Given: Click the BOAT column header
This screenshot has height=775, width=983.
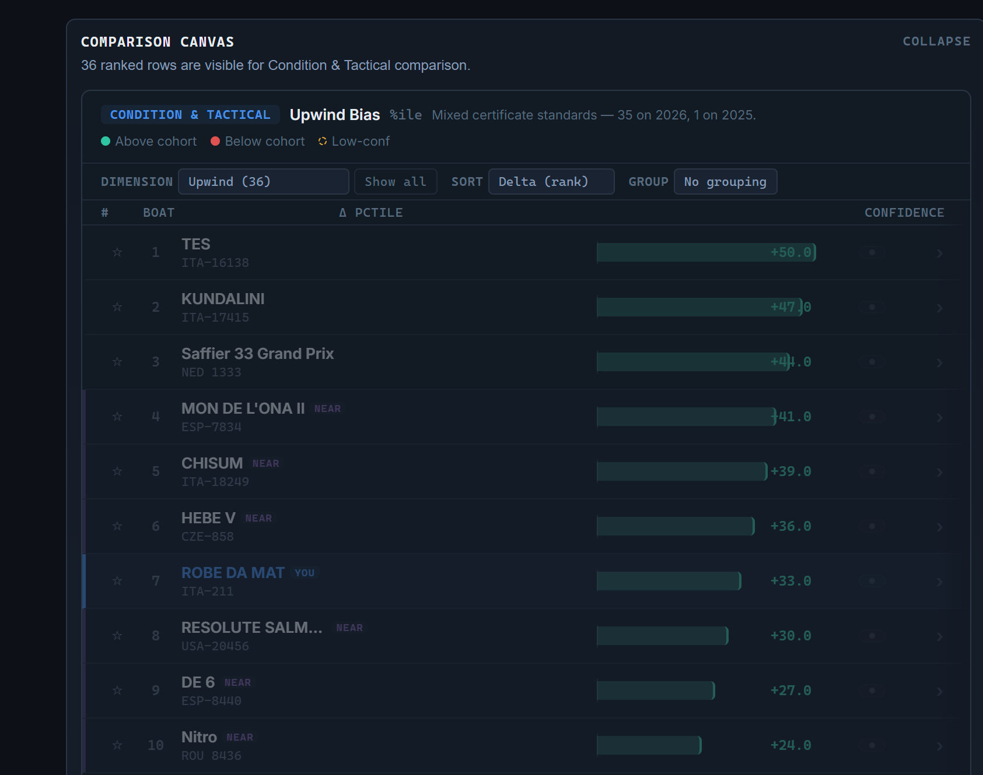Looking at the screenshot, I should pyautogui.click(x=159, y=213).
